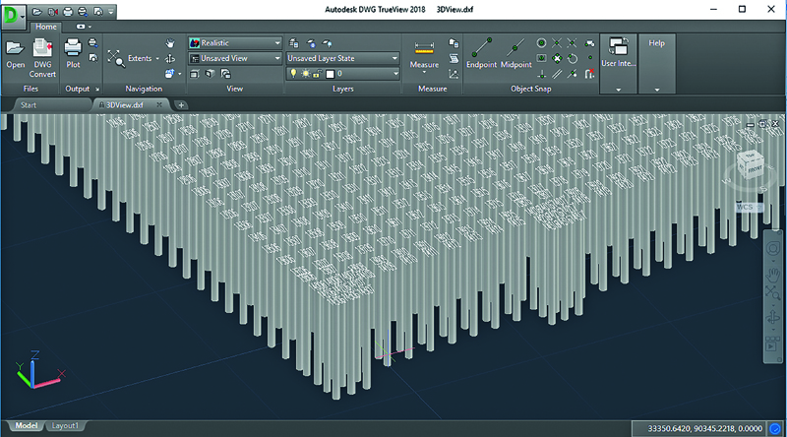787x437 pixels.
Task: Expand the Realistic visual style dropdown
Action: 278,43
